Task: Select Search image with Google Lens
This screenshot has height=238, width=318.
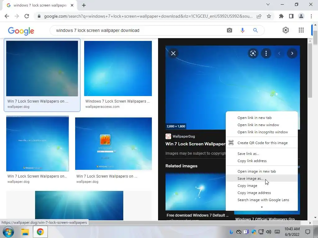Action: coord(263,200)
